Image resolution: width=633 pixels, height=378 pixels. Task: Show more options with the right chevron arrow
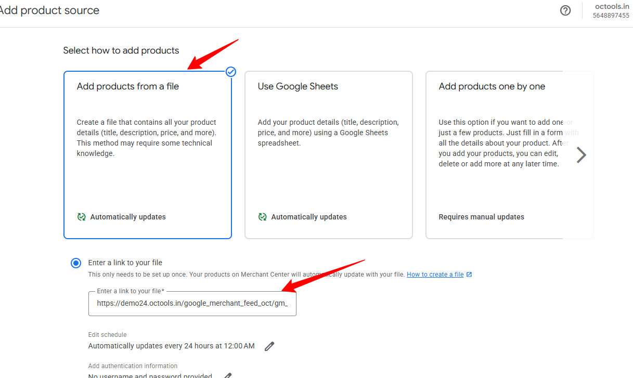(581, 155)
